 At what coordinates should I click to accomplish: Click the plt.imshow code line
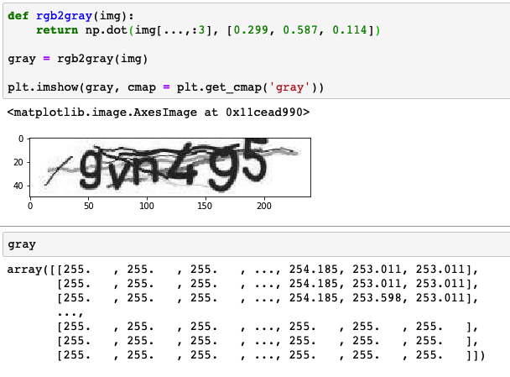pyautogui.click(x=165, y=86)
